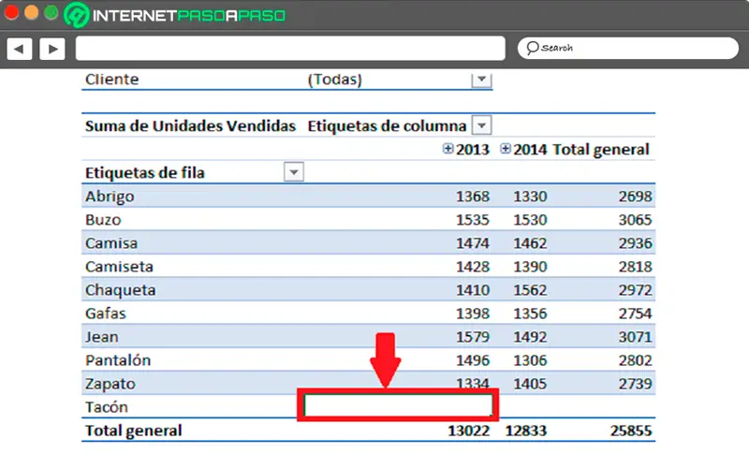This screenshot has height=468, width=749.
Task: Click the InternetPasoAPaso logo
Action: point(175,15)
